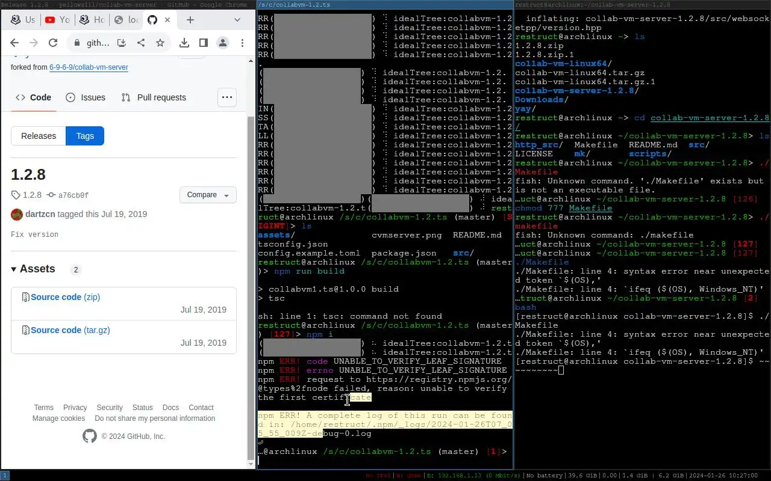Open more repository options ellipsis
The height and width of the screenshot is (481, 771).
click(226, 97)
